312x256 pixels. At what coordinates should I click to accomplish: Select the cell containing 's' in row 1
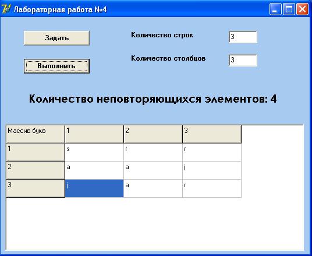[94, 152]
